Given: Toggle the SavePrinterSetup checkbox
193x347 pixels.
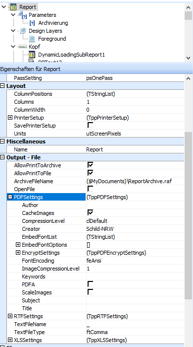Looking at the screenshot, I should point(90,126).
